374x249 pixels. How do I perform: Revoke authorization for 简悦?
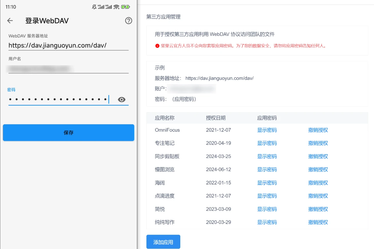pyautogui.click(x=318, y=209)
